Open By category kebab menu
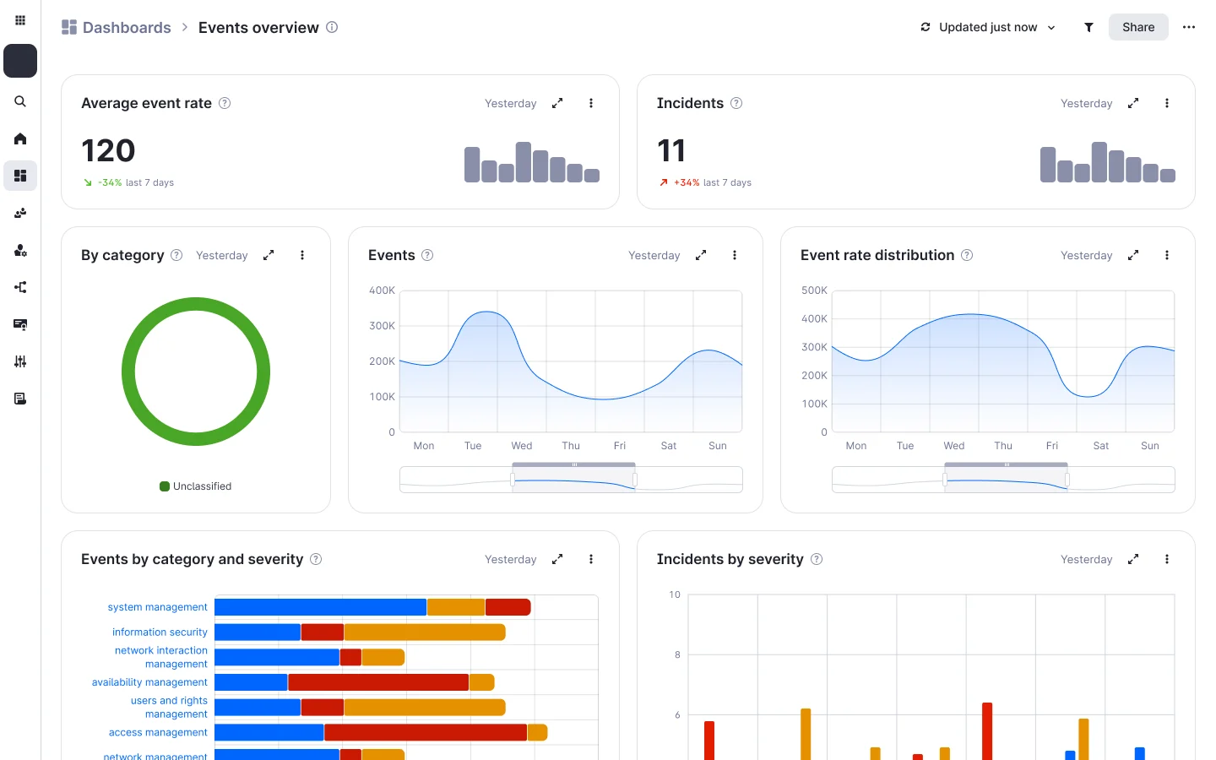This screenshot has width=1216, height=760. tap(302, 255)
